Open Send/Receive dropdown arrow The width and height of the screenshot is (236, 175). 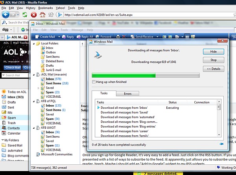(157, 36)
